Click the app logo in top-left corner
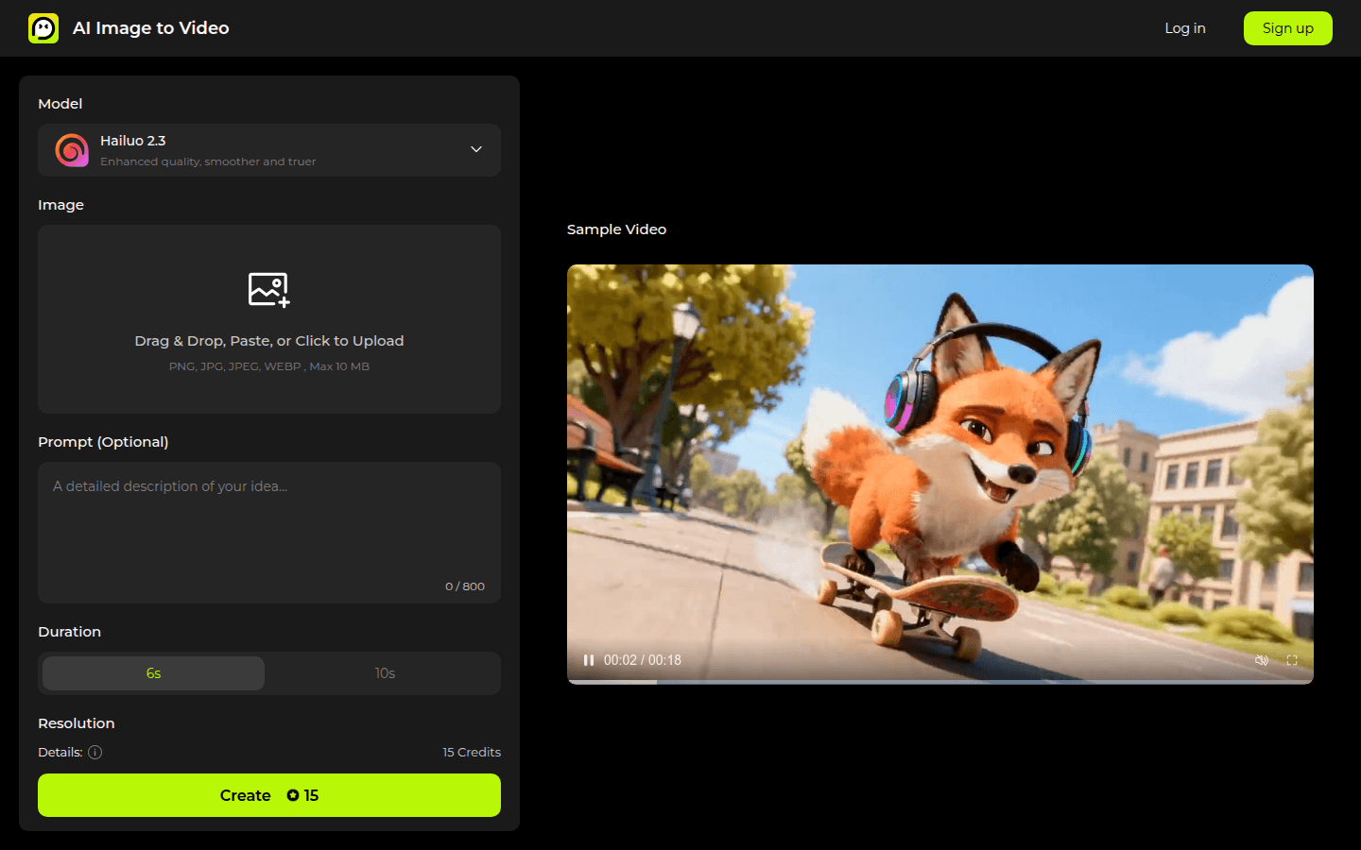 click(x=43, y=27)
